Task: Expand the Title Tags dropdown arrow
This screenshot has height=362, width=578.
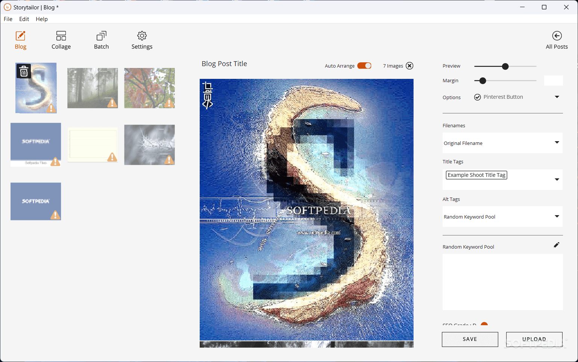Action: coord(557,179)
